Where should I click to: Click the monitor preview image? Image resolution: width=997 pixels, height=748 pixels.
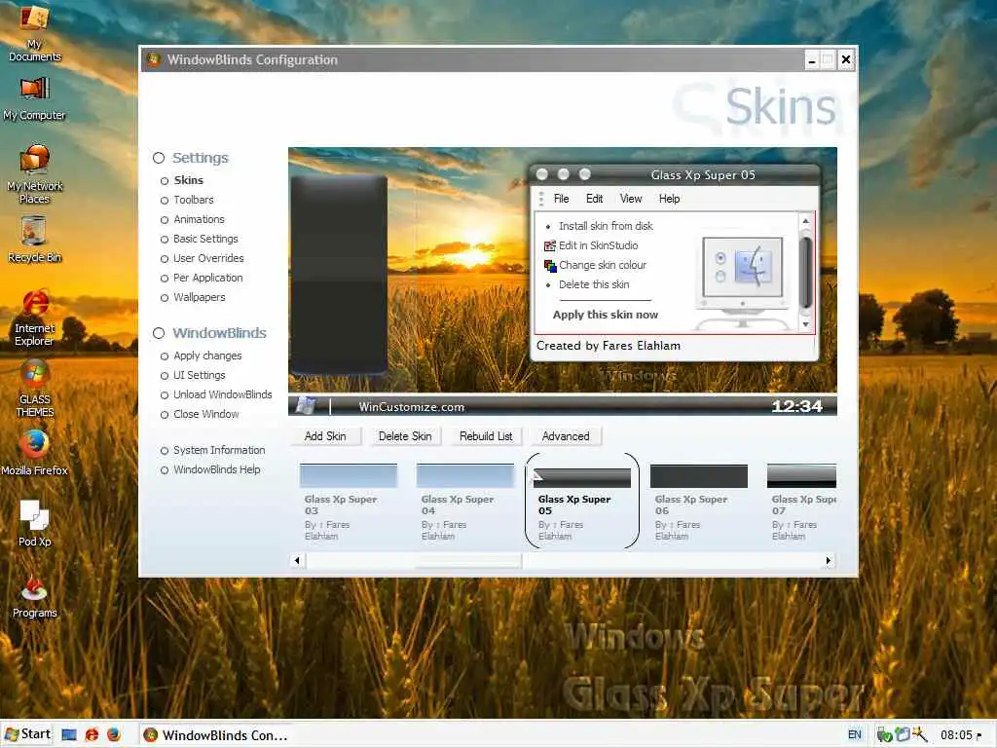click(743, 281)
